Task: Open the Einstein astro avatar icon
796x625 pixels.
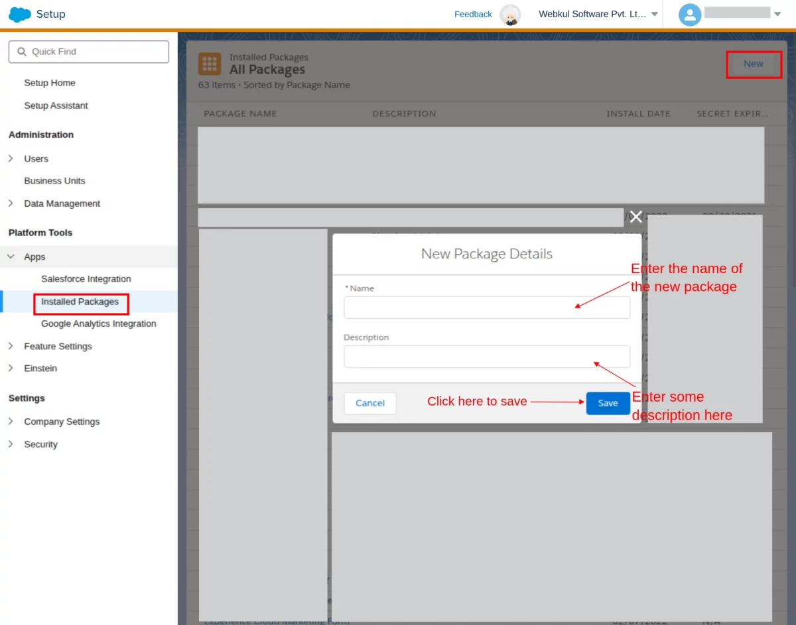Action: [x=510, y=15]
